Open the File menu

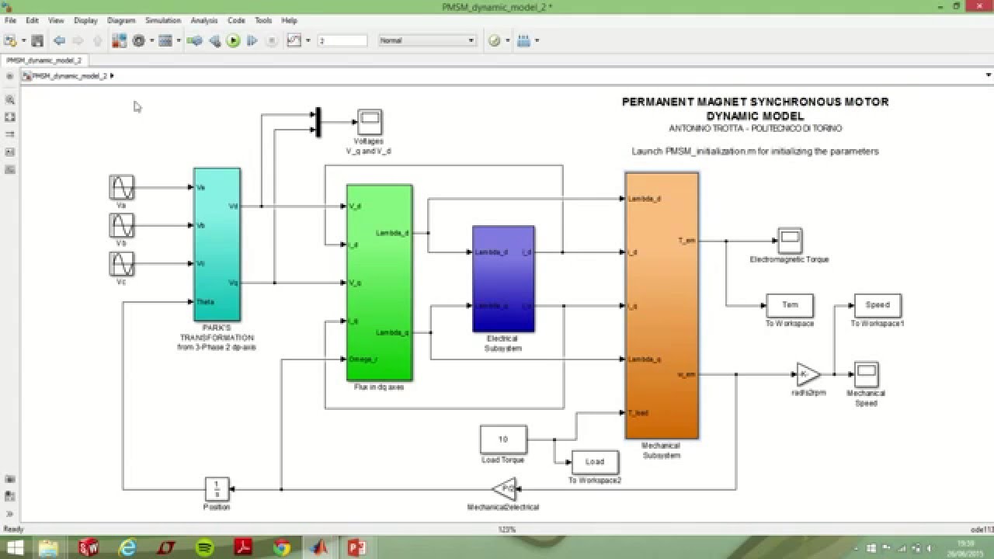[x=10, y=20]
